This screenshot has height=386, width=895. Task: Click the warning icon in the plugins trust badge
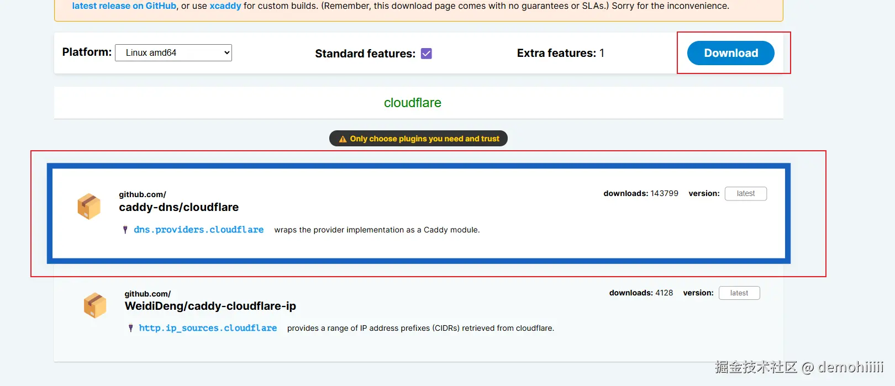pos(343,139)
